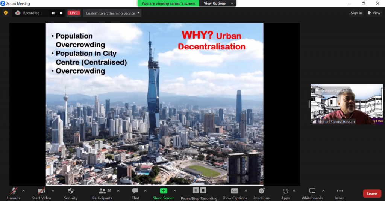
Task: Open Whiteboards
Action: [312, 191]
